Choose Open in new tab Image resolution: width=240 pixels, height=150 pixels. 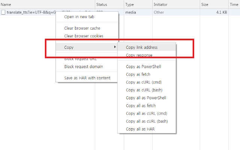tap(87, 17)
